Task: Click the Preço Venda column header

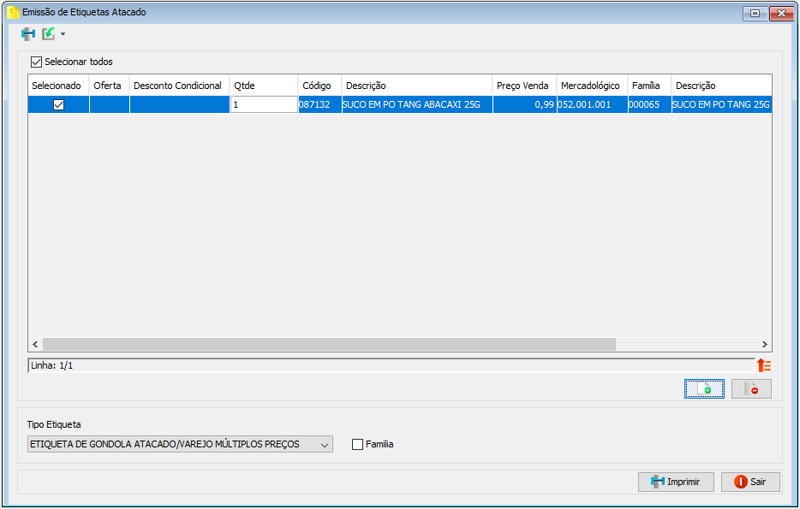Action: [x=524, y=86]
